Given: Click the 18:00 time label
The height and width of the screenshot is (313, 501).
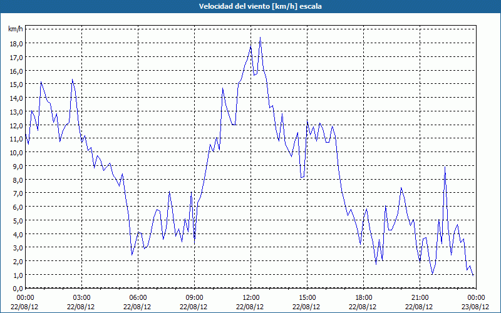Looking at the screenshot, I should pyautogui.click(x=363, y=298).
